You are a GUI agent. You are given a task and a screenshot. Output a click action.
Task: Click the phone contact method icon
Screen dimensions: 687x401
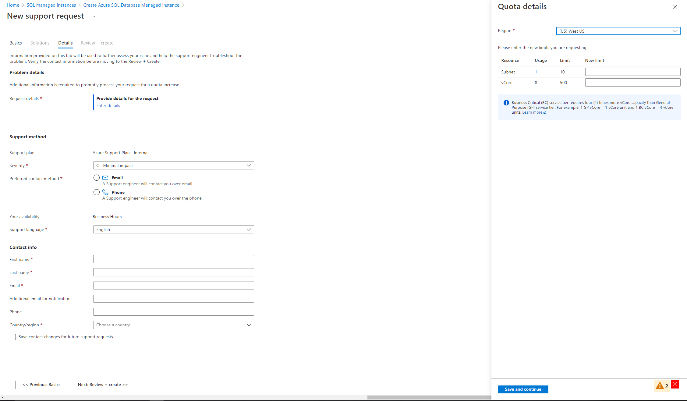(105, 192)
